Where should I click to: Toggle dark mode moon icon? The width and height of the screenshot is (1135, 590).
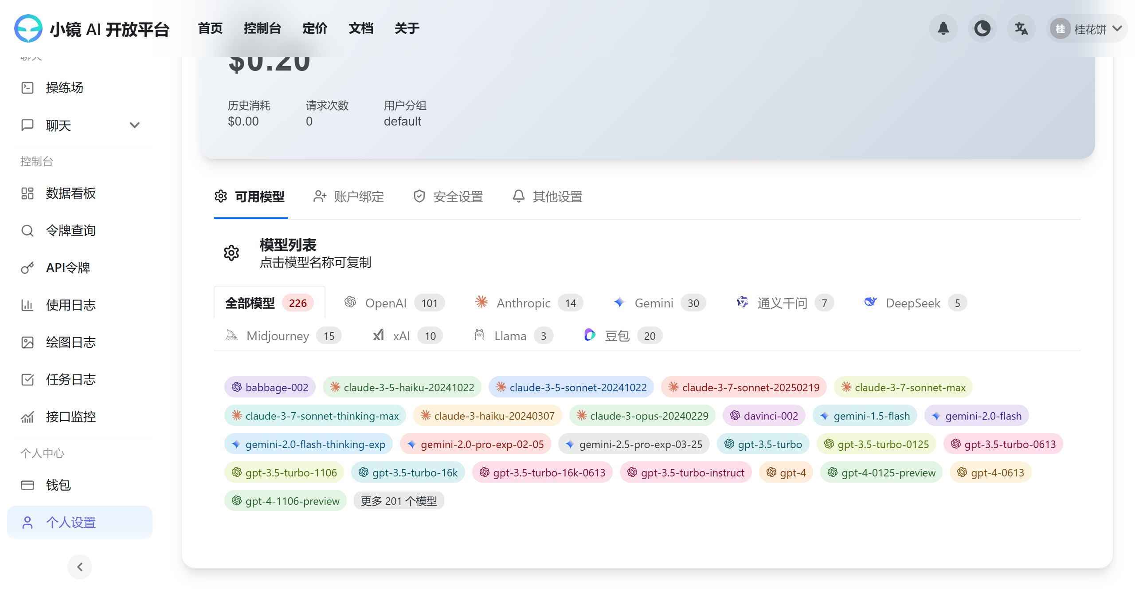click(982, 28)
